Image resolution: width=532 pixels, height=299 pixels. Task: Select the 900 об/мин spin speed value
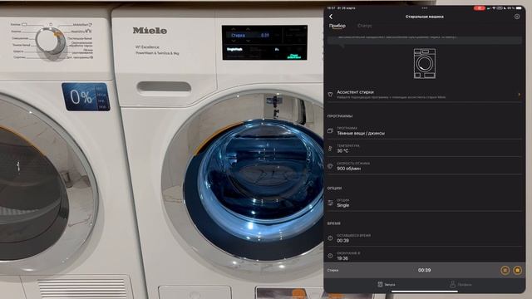tap(349, 169)
